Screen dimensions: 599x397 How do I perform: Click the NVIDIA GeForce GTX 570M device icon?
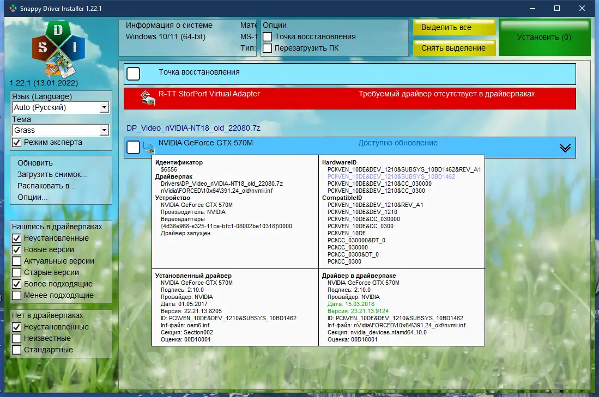click(x=148, y=148)
